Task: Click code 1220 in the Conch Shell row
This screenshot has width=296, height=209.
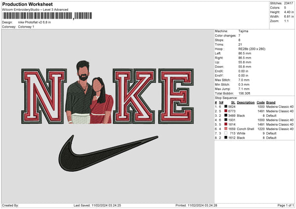Action: pos(261,129)
